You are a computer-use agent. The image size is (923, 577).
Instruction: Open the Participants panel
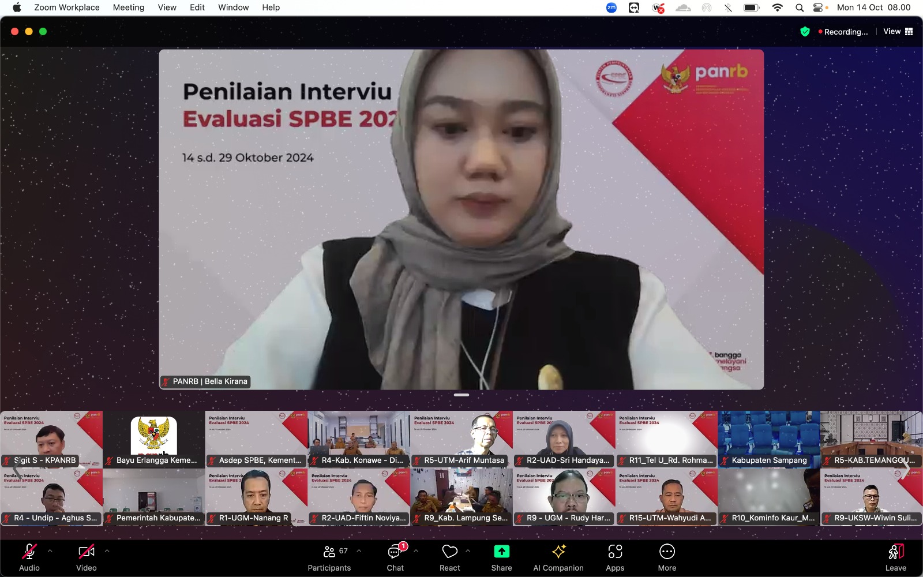point(329,557)
